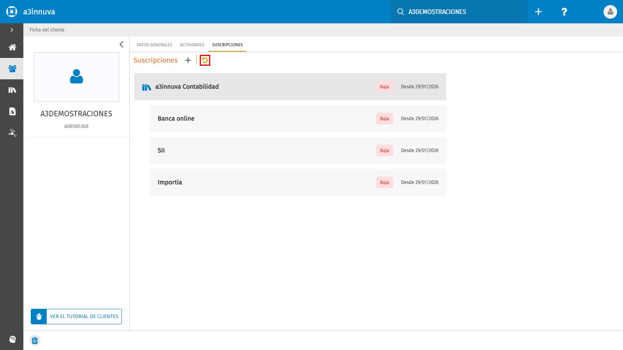Open help with the question mark icon
623x350 pixels.
pyautogui.click(x=564, y=12)
